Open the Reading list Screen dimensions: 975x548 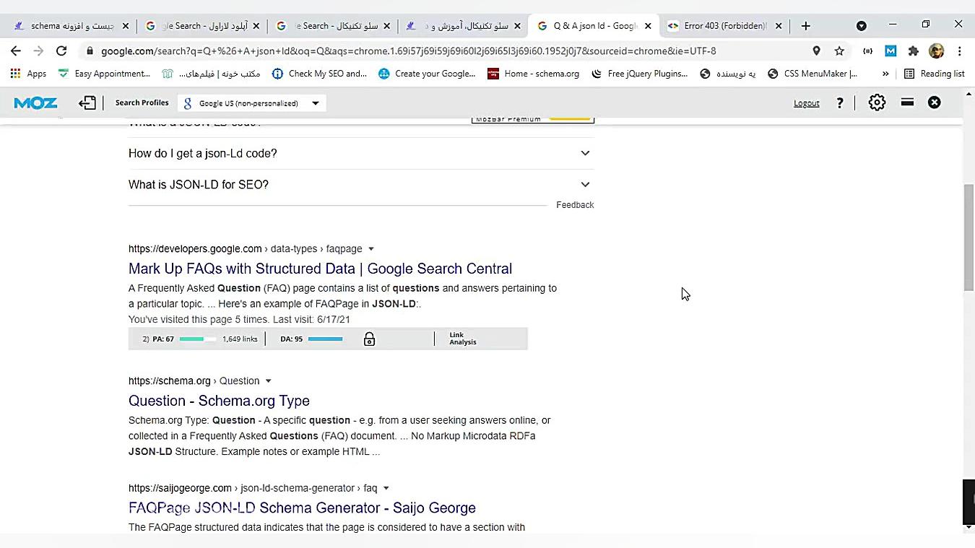point(935,74)
